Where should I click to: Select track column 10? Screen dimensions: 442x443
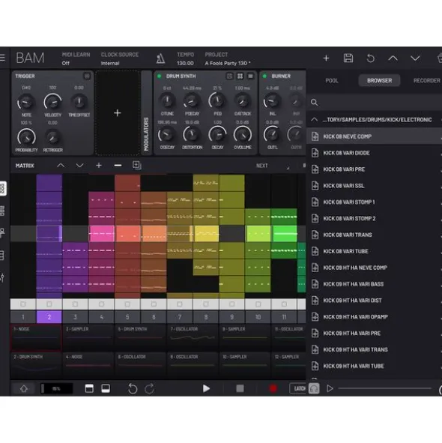tap(258, 317)
